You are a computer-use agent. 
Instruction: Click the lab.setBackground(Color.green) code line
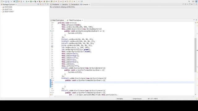click(76, 50)
